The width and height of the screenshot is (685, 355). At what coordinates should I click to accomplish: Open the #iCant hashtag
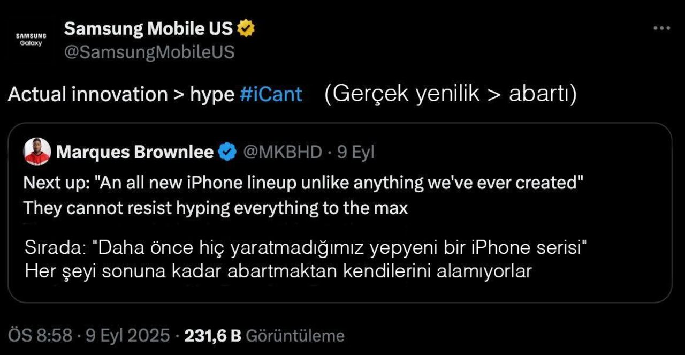(271, 94)
